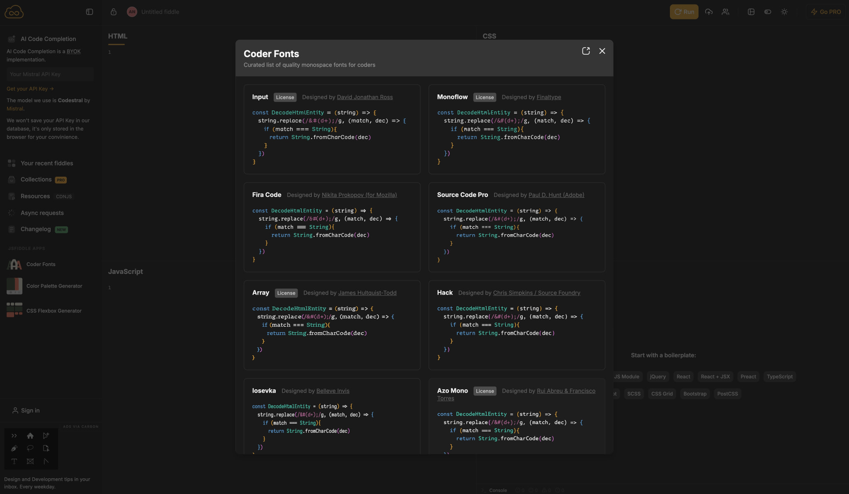Screen dimensions: 849x494
Task: Open Collections PRO section
Action: (x=44, y=180)
